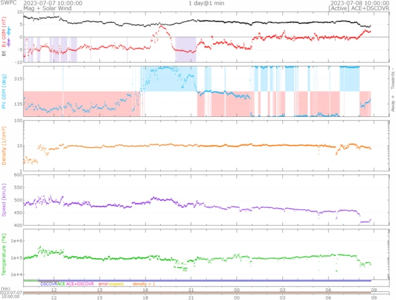This screenshot has height=300, width=396.
Task: Click the Bz peak in the red trace near 19 hours
Action: click(161, 26)
